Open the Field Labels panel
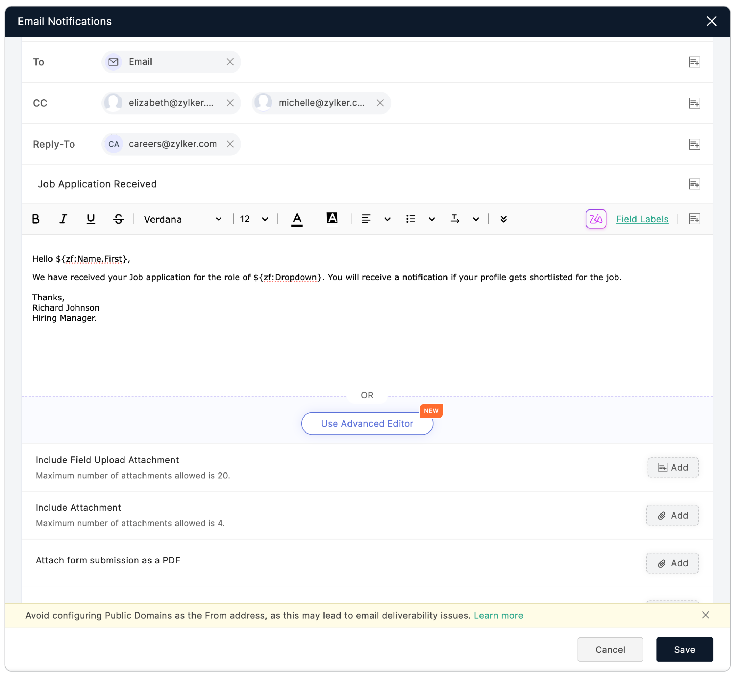The width and height of the screenshot is (740, 683). 642,219
